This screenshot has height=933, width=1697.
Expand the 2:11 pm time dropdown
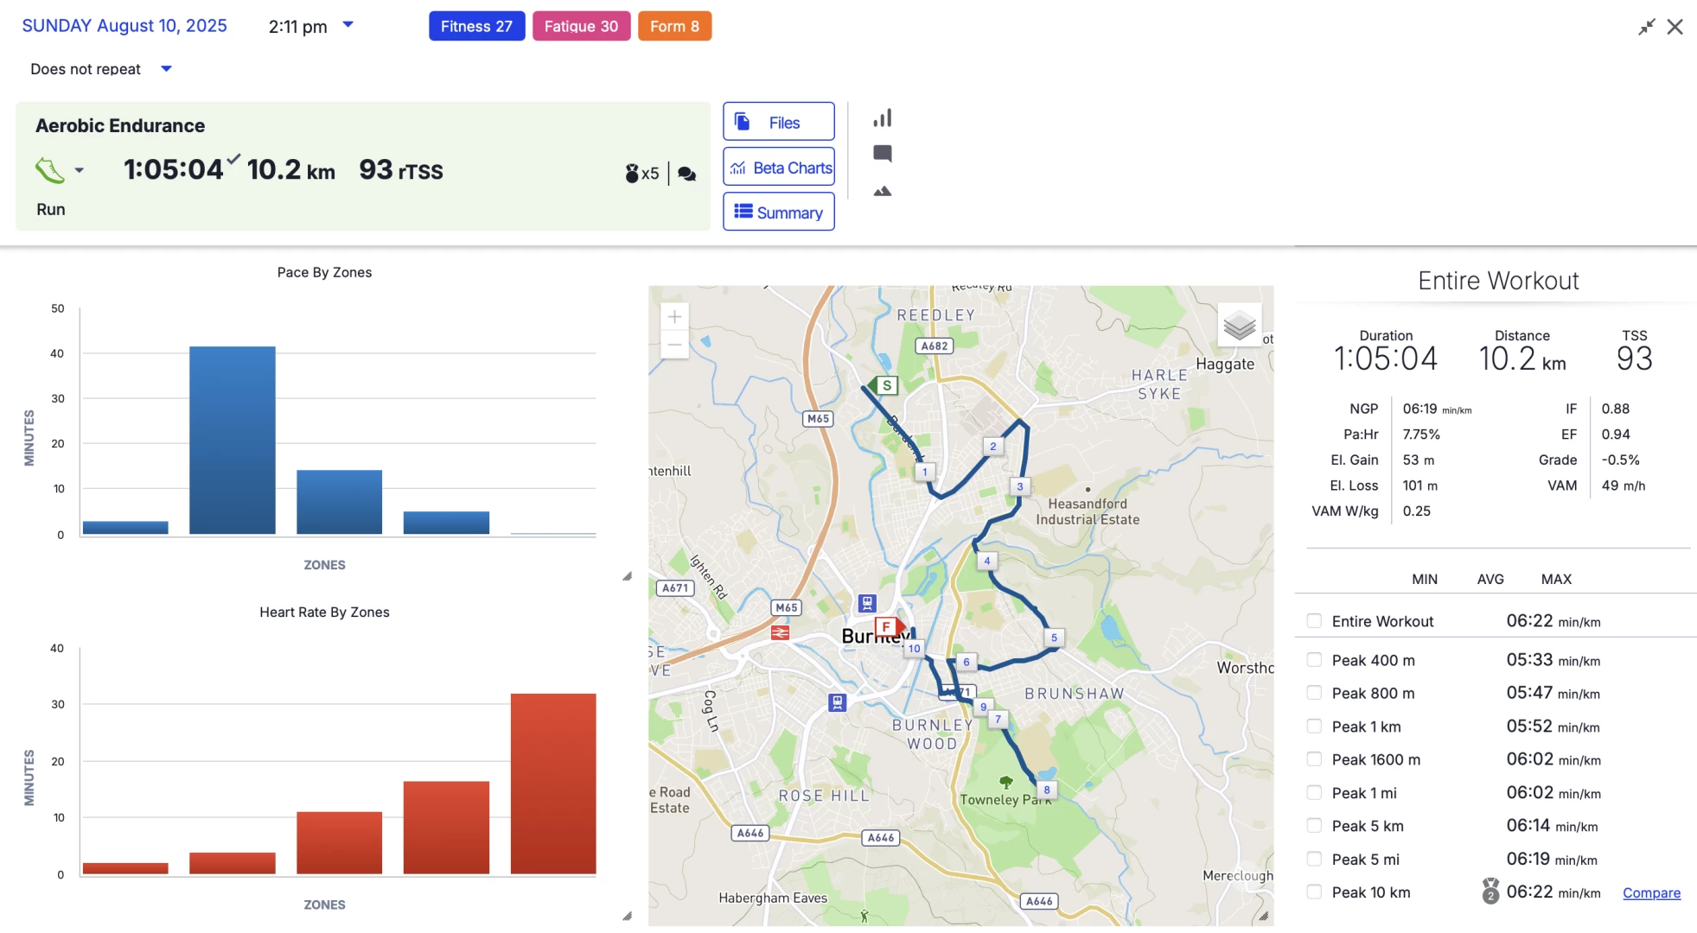348,25
